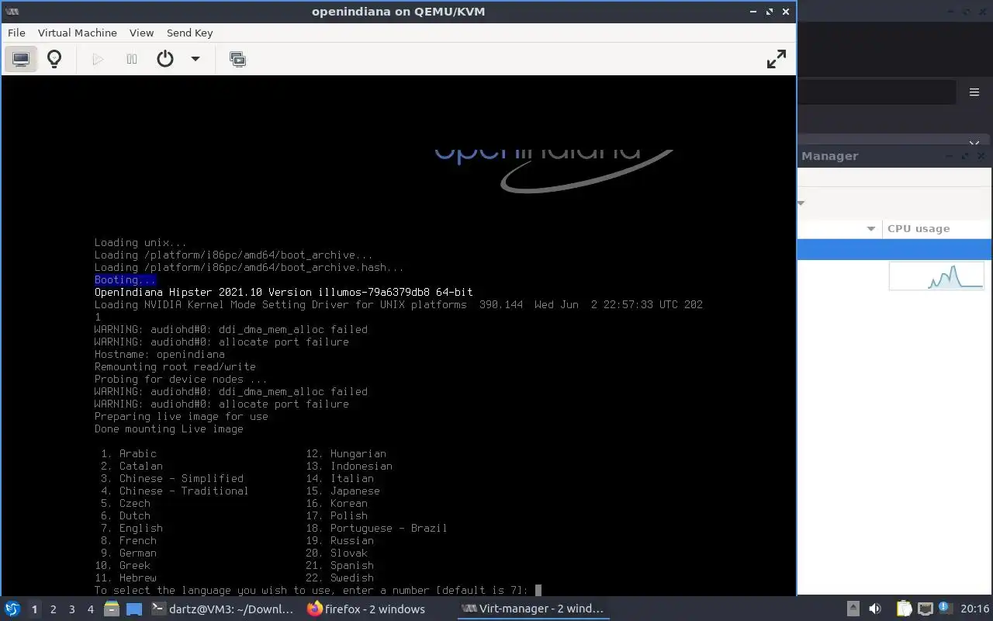Click the show desktop icon in taskbar
Image resolution: width=993 pixels, height=621 pixels.
(x=133, y=609)
